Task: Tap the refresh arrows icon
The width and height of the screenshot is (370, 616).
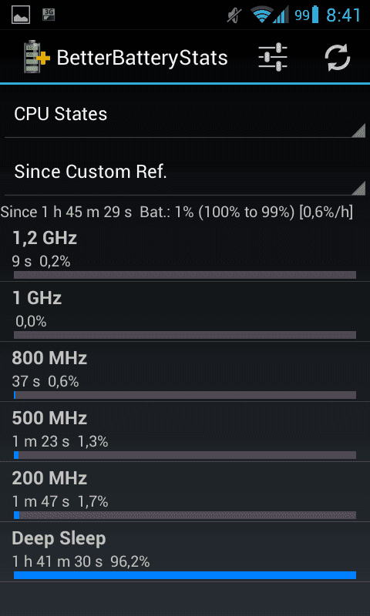Action: [337, 57]
